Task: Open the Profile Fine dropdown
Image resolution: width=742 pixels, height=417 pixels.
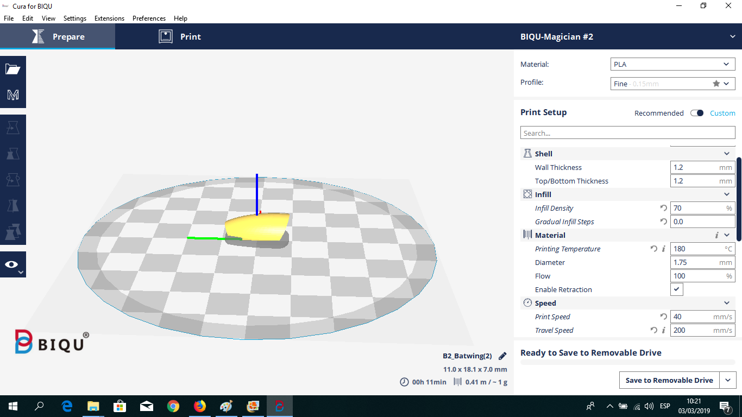Action: pyautogui.click(x=673, y=84)
